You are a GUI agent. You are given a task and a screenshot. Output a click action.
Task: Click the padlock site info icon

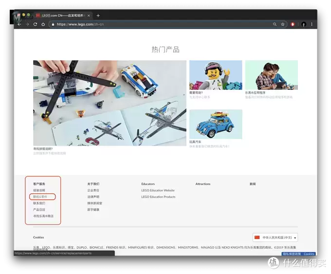tap(53, 24)
